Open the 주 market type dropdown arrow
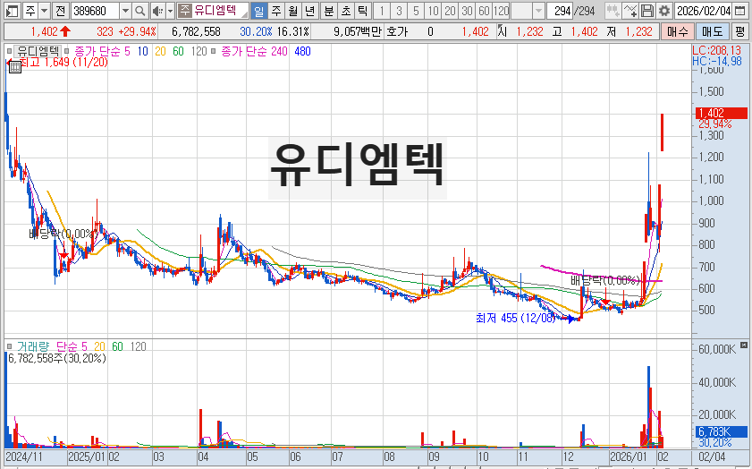Screen dimensions: 752x469 click(44, 11)
